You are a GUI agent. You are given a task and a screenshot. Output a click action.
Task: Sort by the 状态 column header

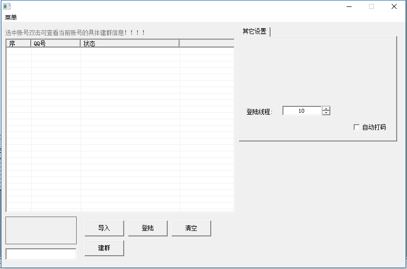pyautogui.click(x=130, y=44)
